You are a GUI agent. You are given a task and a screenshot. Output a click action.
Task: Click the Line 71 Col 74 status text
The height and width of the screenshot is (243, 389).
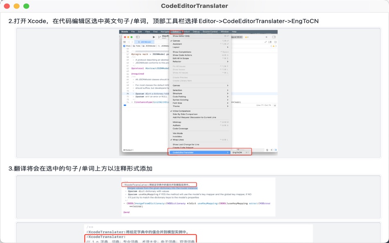pyautogui.click(x=264, y=105)
